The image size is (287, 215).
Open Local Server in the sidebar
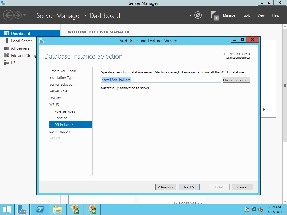coord(22,41)
